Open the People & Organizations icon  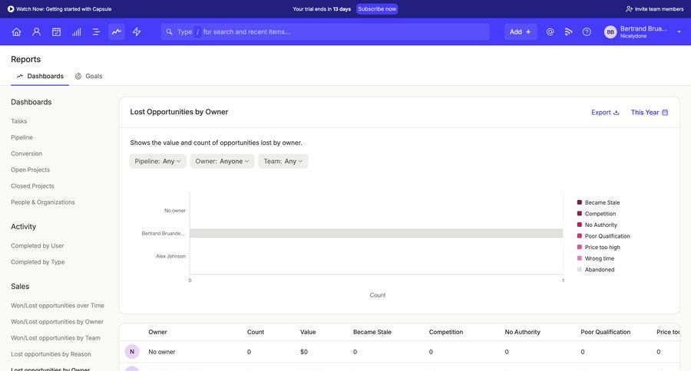(36, 31)
